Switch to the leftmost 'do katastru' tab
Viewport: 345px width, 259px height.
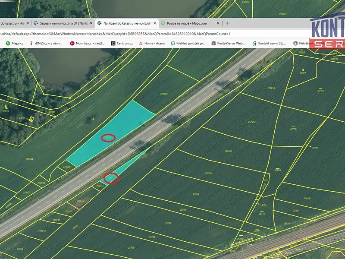tap(13, 23)
